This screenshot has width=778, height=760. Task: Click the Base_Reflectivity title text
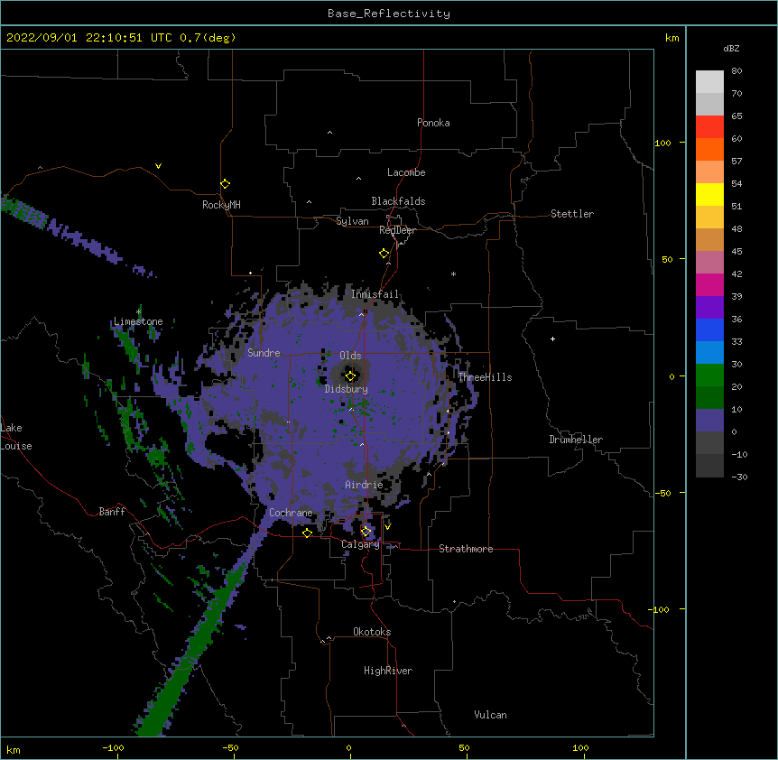[389, 14]
